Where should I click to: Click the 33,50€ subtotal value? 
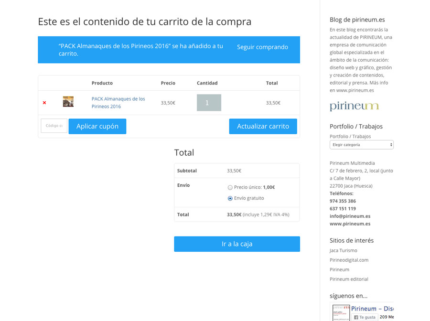[234, 171]
